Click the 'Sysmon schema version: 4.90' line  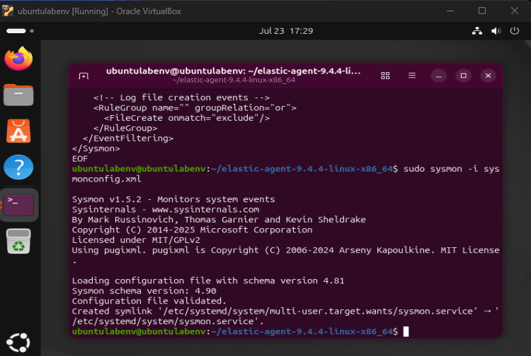click(144, 291)
